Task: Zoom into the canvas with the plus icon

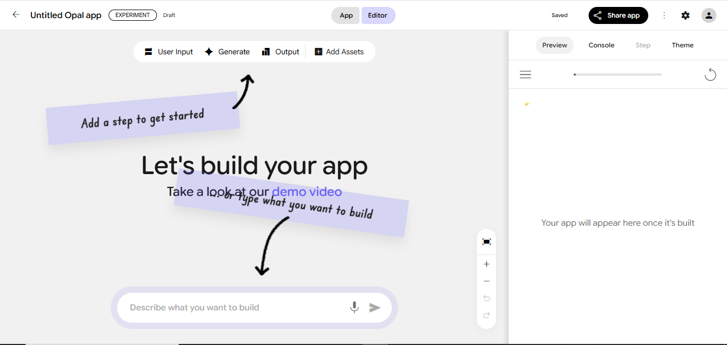Action: click(486, 264)
